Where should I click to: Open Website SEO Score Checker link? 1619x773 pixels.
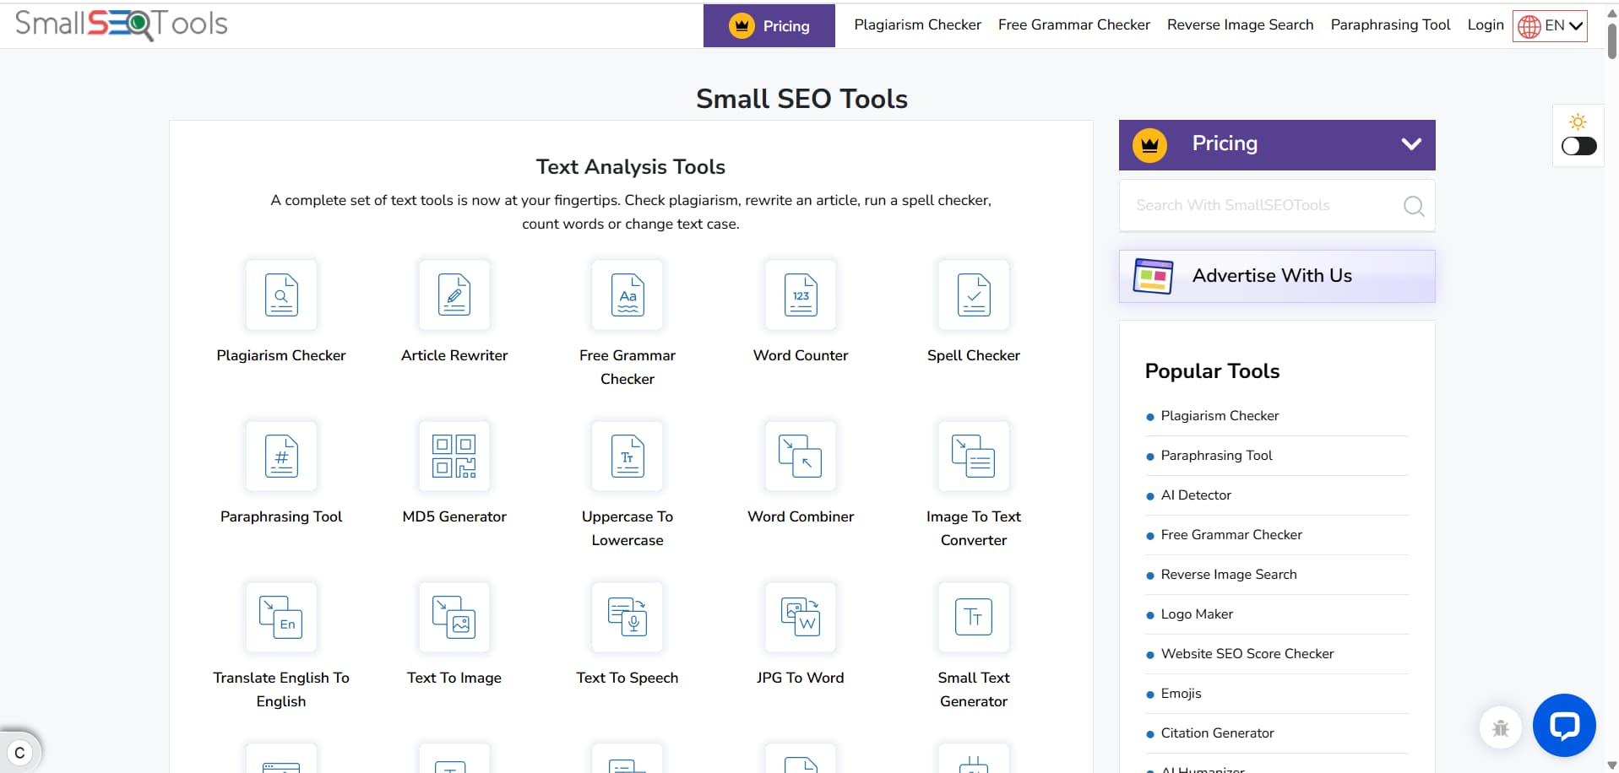(1247, 654)
